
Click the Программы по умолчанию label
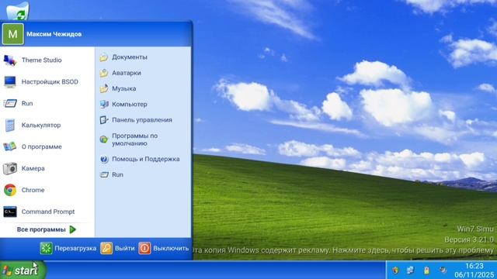(x=134, y=139)
